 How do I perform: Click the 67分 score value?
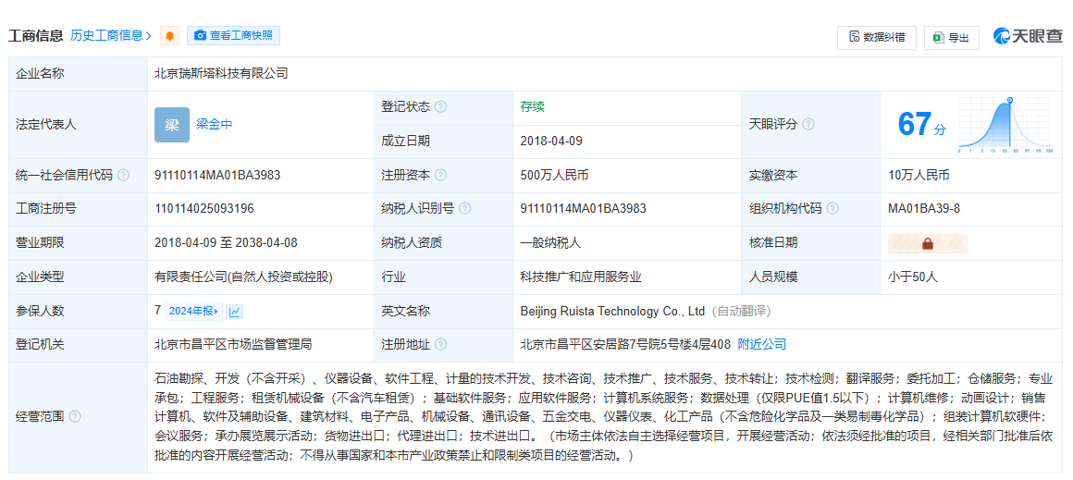coord(922,125)
